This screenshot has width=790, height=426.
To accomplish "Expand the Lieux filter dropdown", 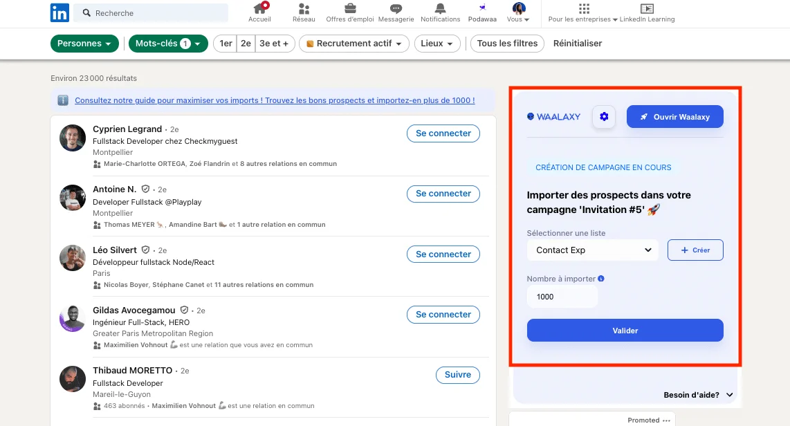I will tap(437, 44).
